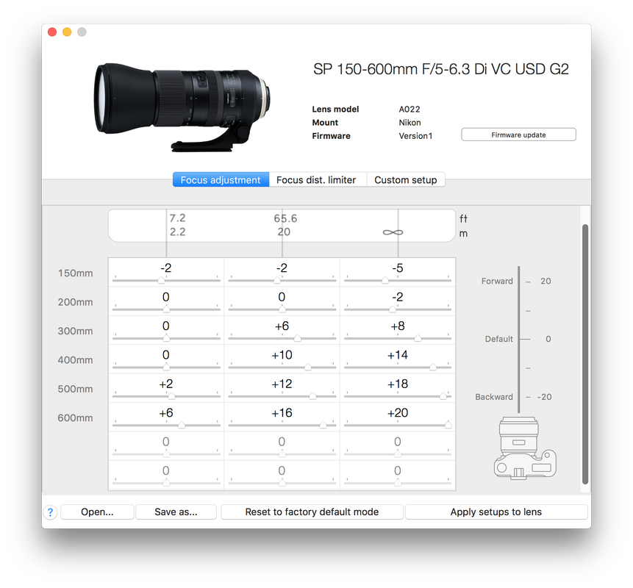Click Reset to factory default mode
This screenshot has width=633, height=588.
[x=312, y=512]
